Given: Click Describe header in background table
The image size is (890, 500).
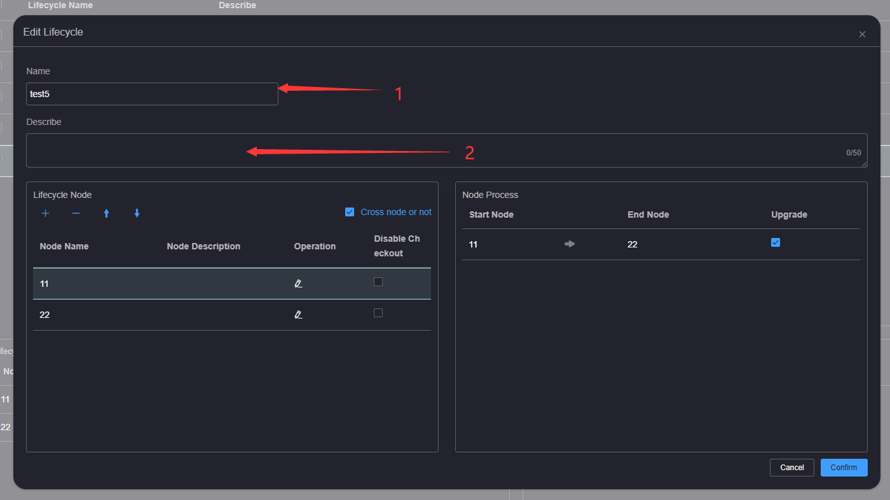Looking at the screenshot, I should point(238,5).
